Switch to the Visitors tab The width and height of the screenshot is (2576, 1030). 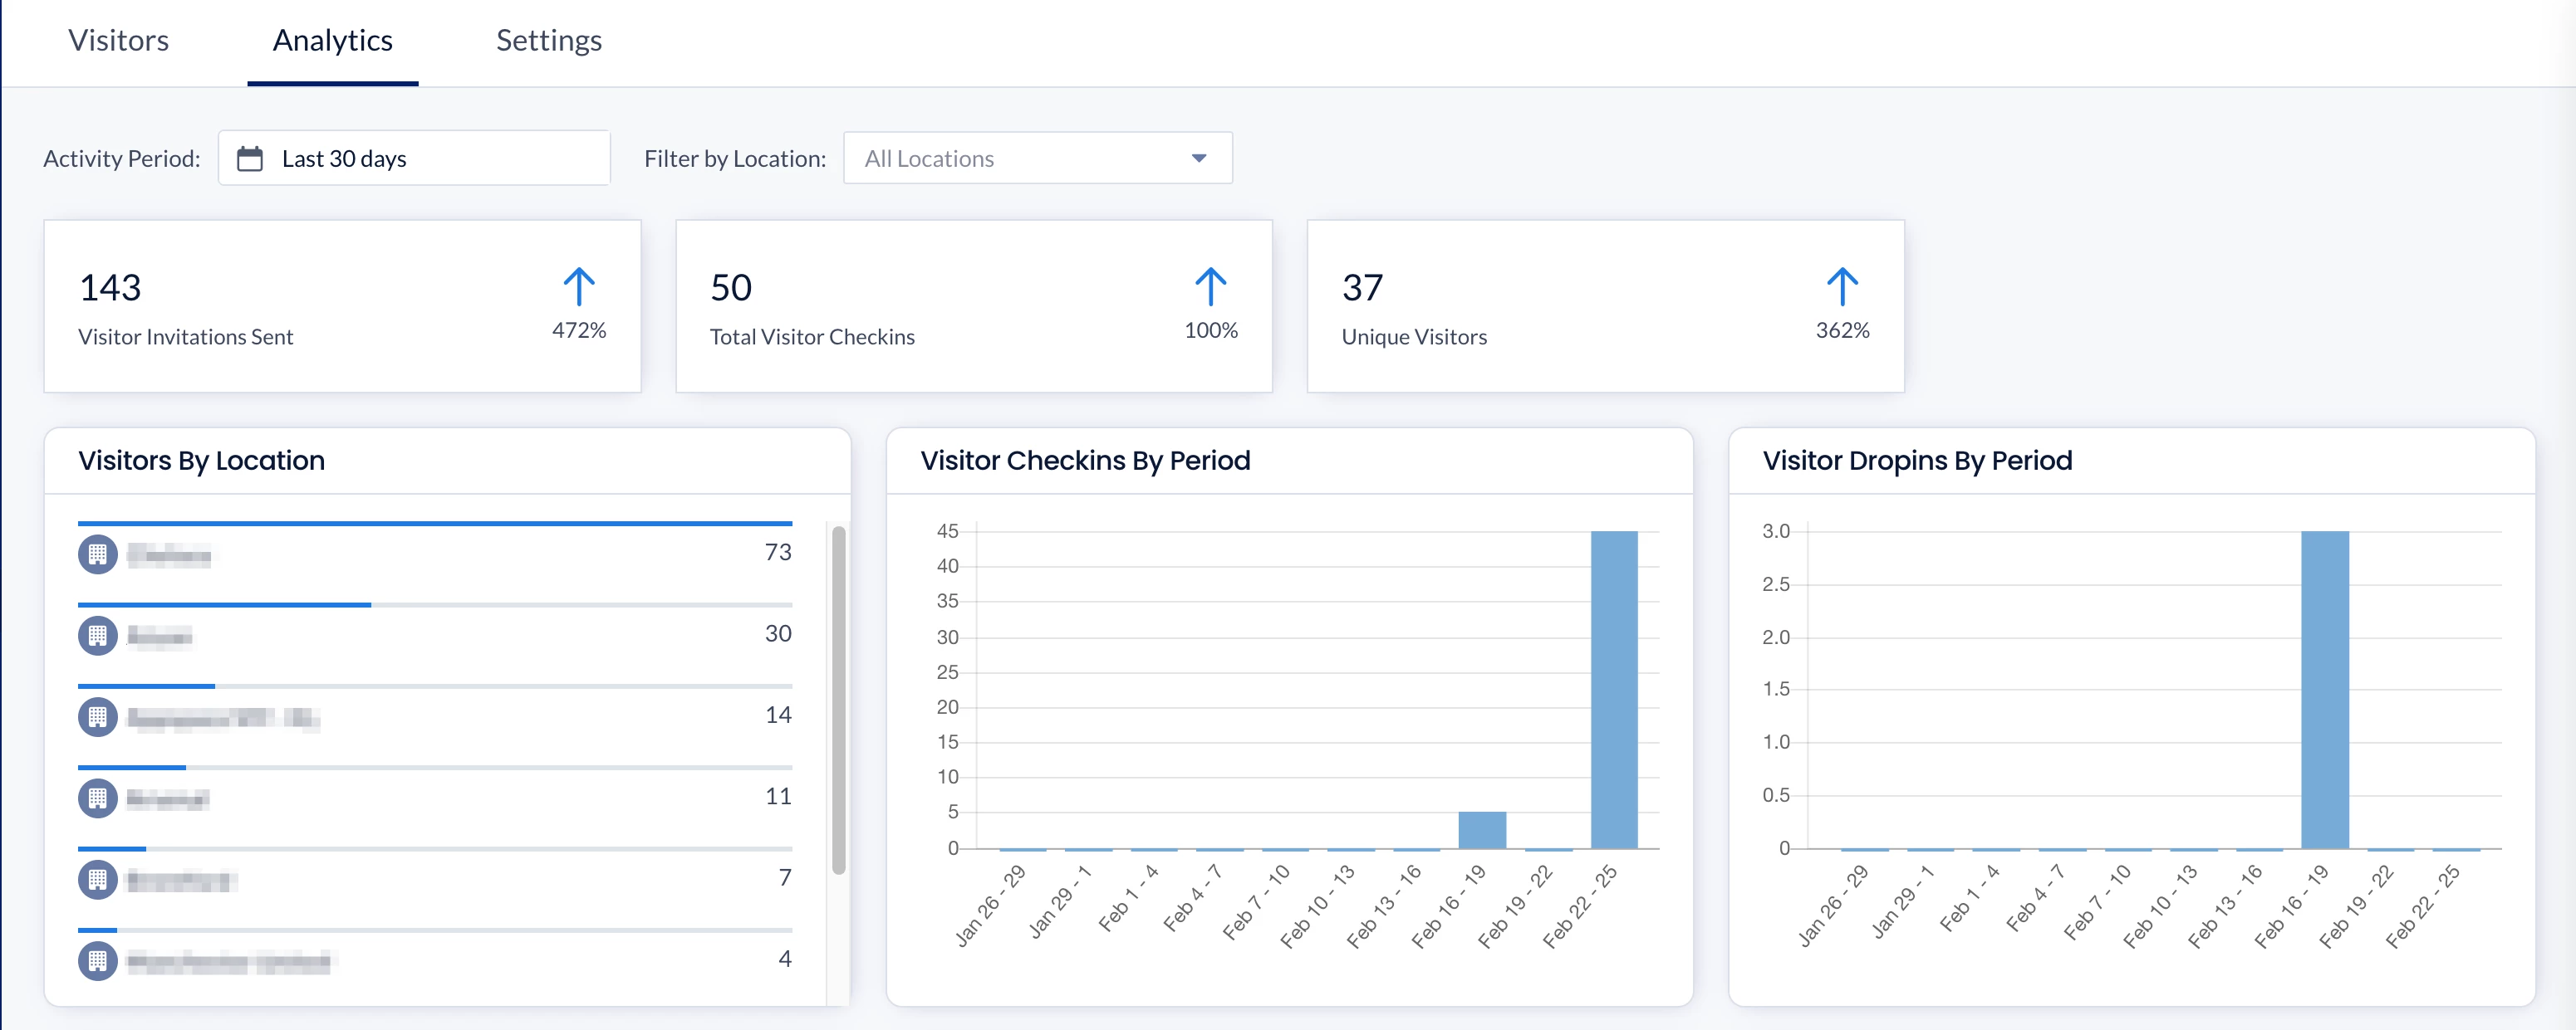(x=118, y=41)
